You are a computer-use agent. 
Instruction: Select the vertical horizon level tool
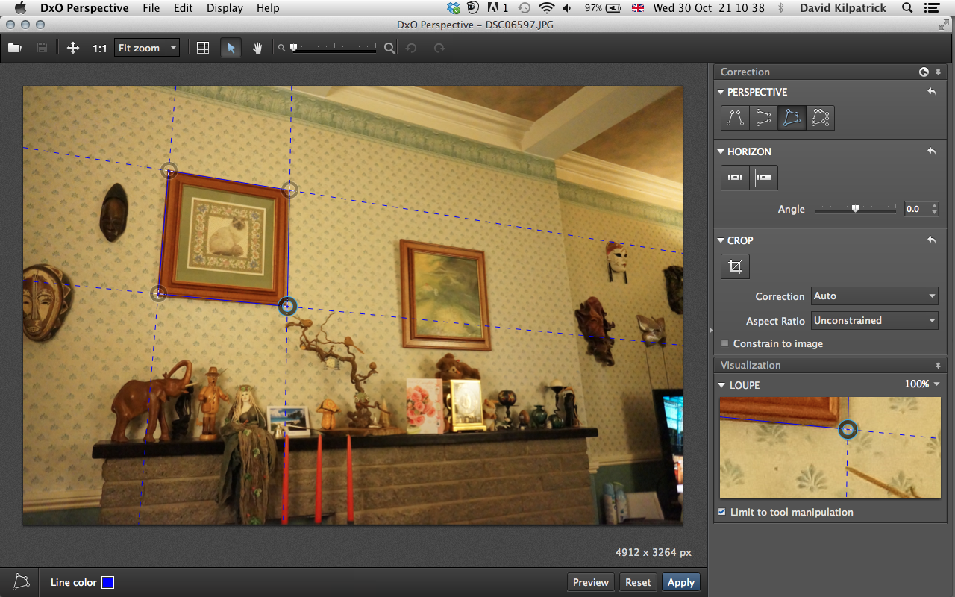(763, 178)
